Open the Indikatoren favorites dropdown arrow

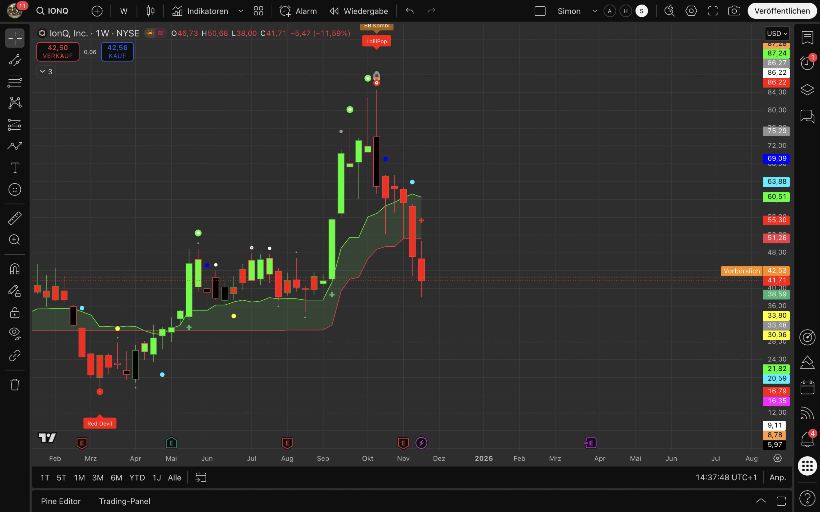click(241, 11)
